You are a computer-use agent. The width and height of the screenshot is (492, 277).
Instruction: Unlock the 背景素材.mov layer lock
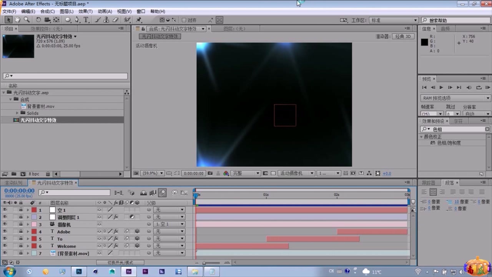pyautogui.click(x=21, y=253)
